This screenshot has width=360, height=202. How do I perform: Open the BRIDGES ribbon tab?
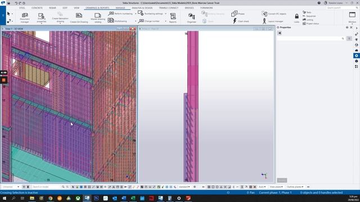coord(189,8)
